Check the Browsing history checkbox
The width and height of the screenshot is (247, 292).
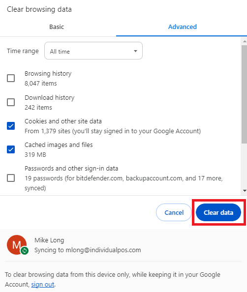pos(11,78)
